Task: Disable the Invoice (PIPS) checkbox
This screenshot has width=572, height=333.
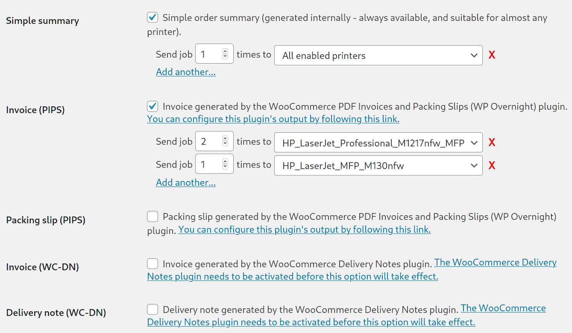Action: pos(153,106)
